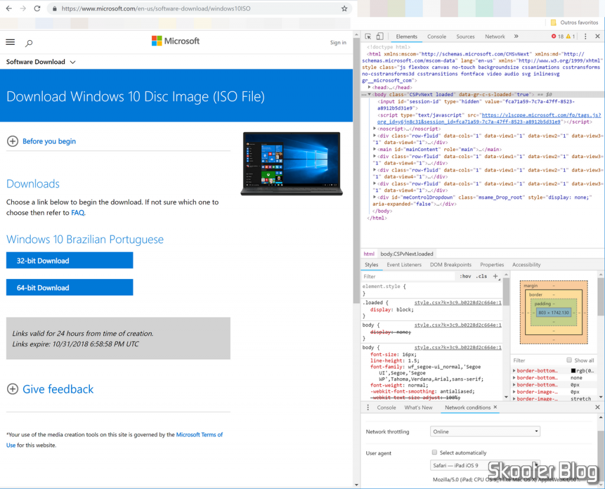Open the drawer options menu (three dots)

pyautogui.click(x=368, y=408)
